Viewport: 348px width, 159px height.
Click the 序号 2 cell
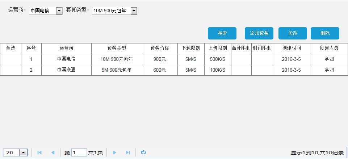31,70
